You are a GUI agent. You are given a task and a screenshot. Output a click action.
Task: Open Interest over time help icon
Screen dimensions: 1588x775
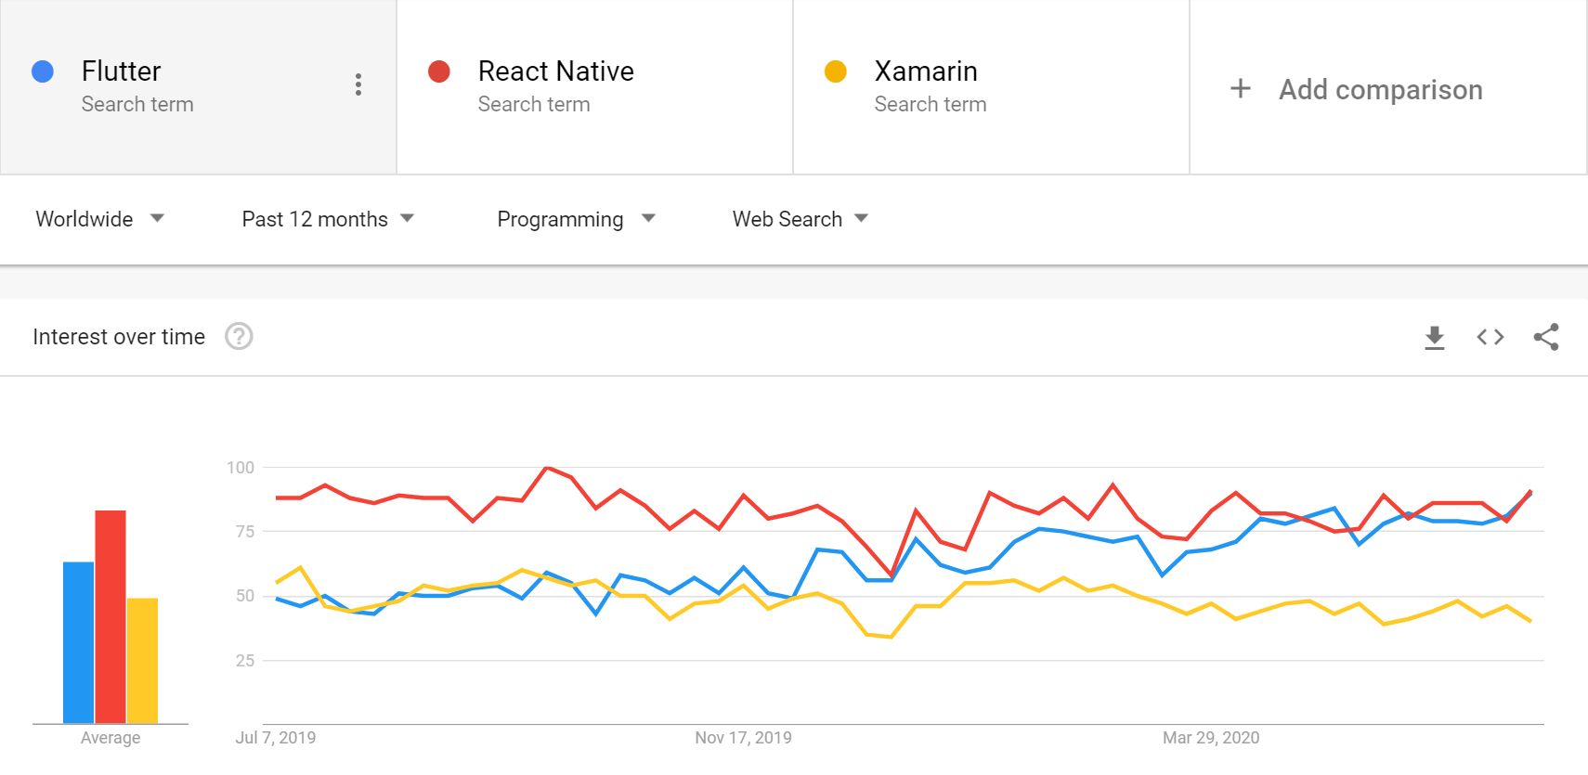239,336
